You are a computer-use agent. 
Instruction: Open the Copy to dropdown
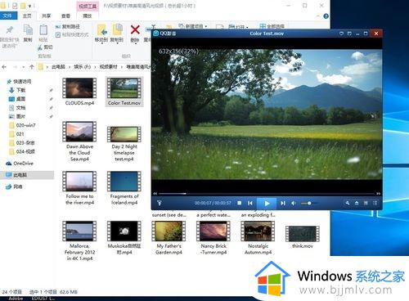pyautogui.click(x=117, y=34)
